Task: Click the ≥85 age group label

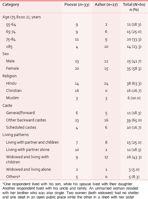Action: pos(9,47)
